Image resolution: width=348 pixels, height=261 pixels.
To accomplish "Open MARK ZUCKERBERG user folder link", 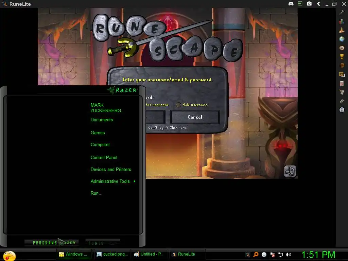I will (x=106, y=108).
